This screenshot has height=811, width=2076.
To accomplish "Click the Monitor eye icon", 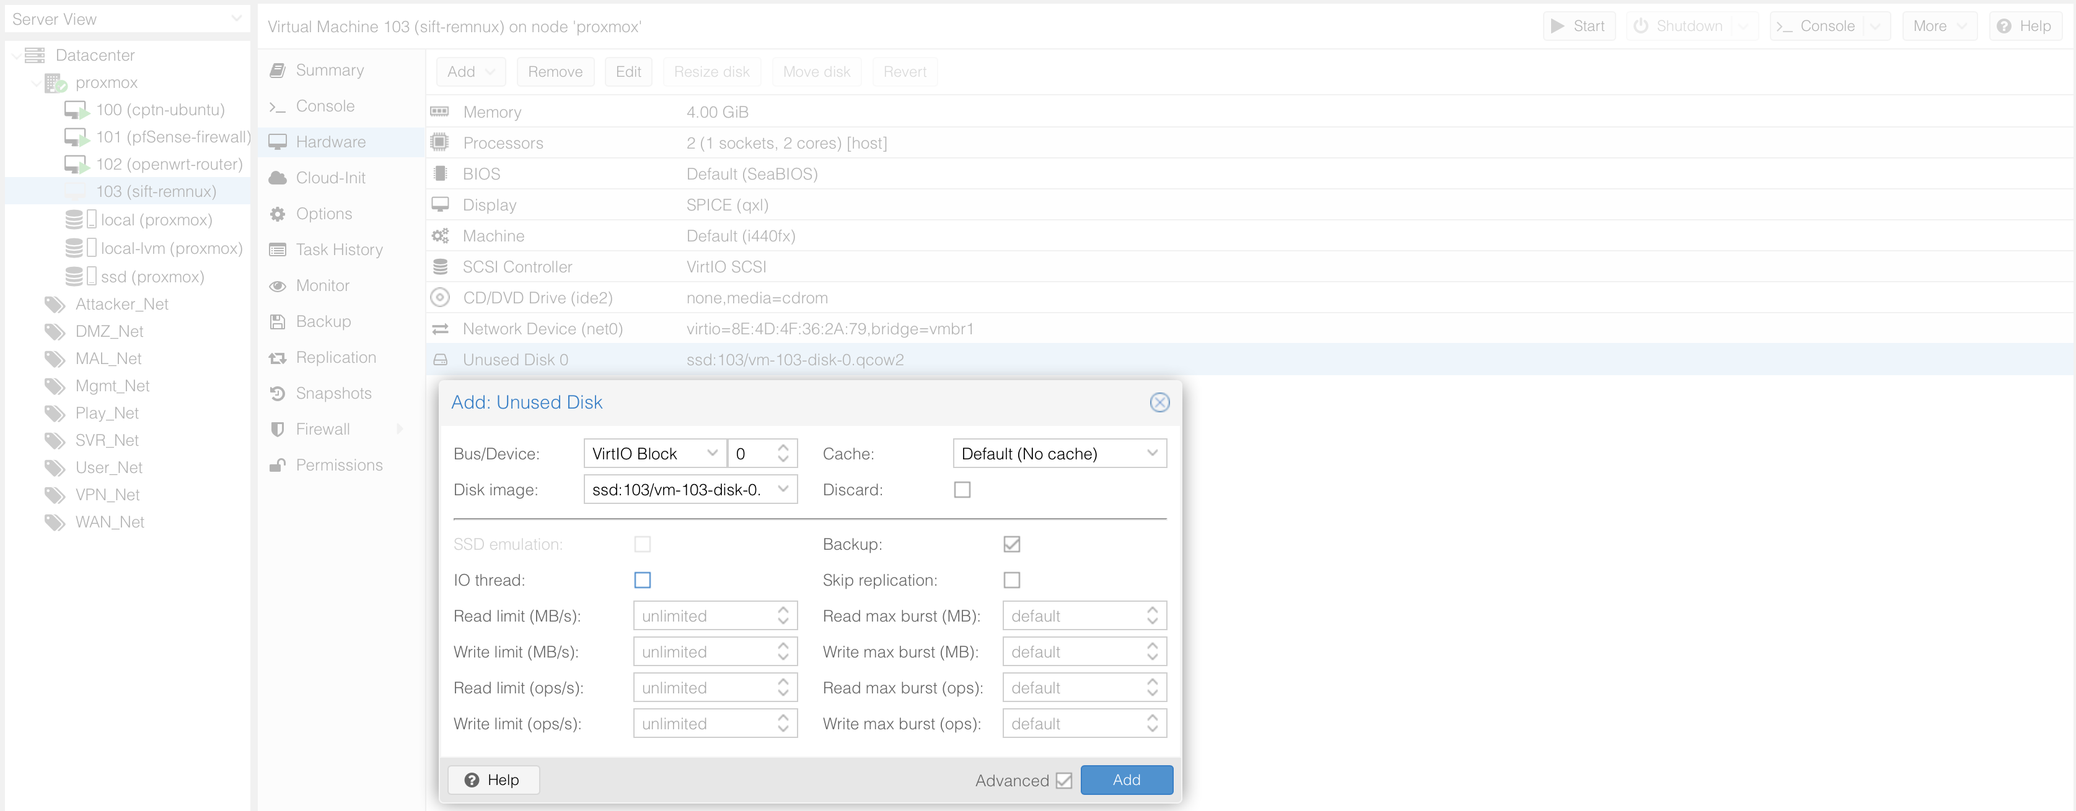I will (277, 286).
